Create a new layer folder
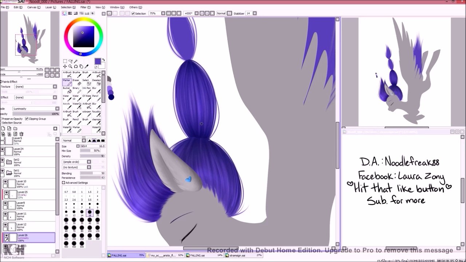Image resolution: width=466 pixels, height=262 pixels. [15, 128]
